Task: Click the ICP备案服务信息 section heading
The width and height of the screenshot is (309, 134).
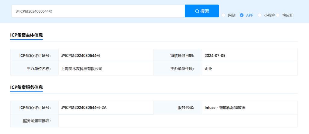Action: 27,87
